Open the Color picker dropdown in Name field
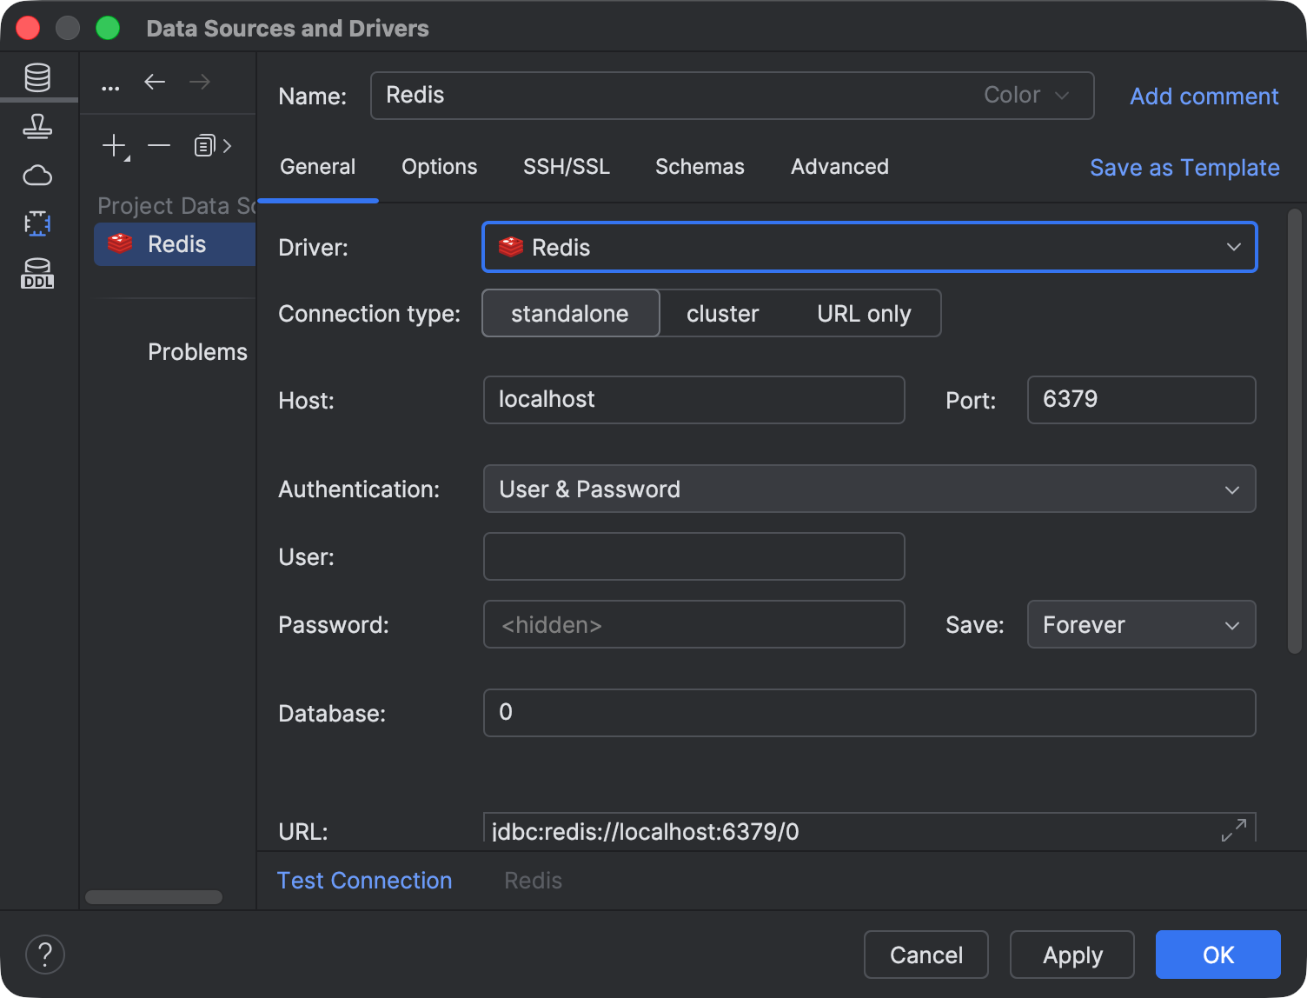The height and width of the screenshot is (998, 1307). [1026, 95]
